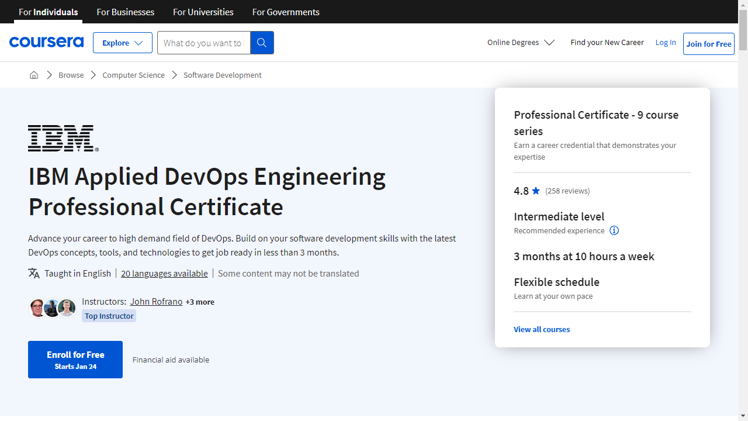748x421 pixels.
Task: Click the Recommended experience info icon
Action: pyautogui.click(x=614, y=230)
